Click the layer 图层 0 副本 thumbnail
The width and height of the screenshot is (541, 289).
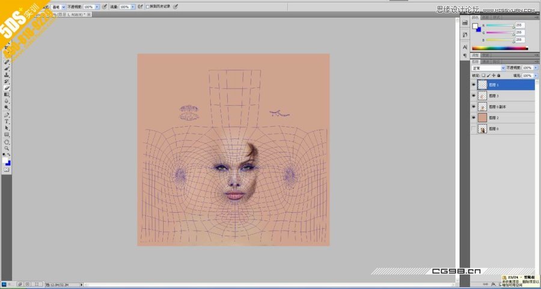482,106
